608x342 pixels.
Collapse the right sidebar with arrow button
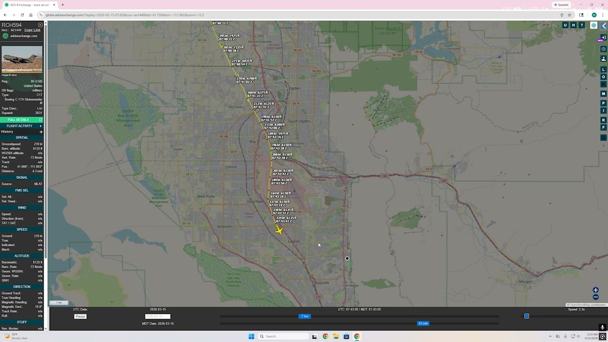tap(604, 26)
